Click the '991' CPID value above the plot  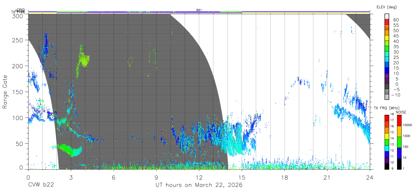pos(199,10)
